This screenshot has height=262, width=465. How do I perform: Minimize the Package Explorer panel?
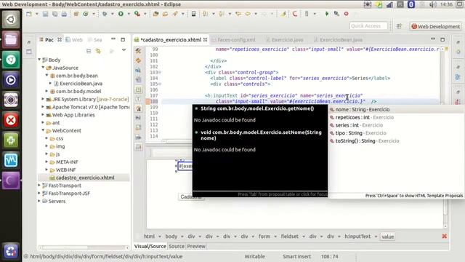pyautogui.click(x=113, y=39)
